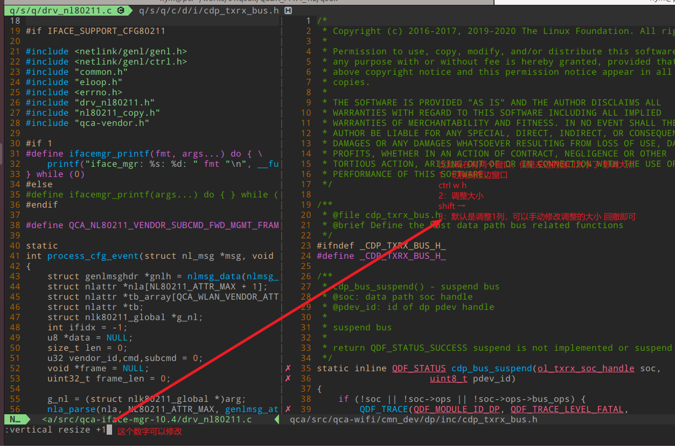Viewport: 675px width, 446px height.
Task: Place cursor on '#include <netlink/genl/ctrl.h>'
Action: [x=106, y=62]
